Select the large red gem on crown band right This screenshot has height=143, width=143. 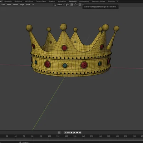point(84,65)
